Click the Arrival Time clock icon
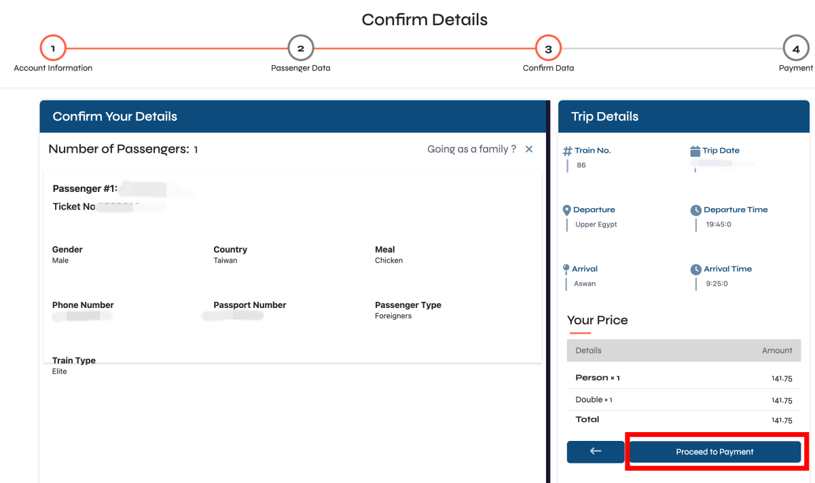The image size is (815, 483). coord(695,269)
